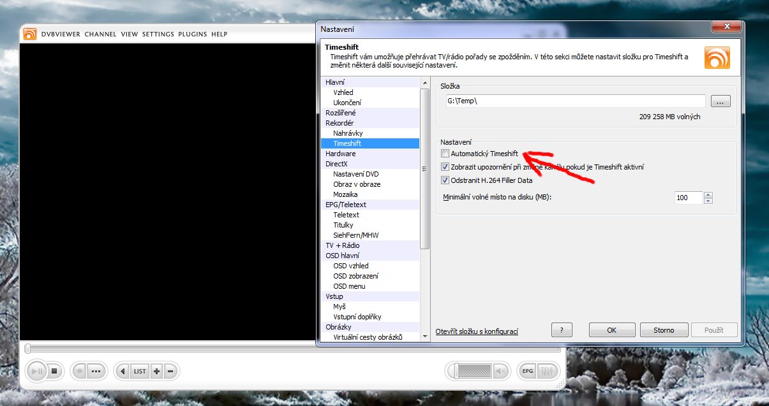769x406 pixels.
Task: Increase minimum free space with up arrow
Action: 708,194
